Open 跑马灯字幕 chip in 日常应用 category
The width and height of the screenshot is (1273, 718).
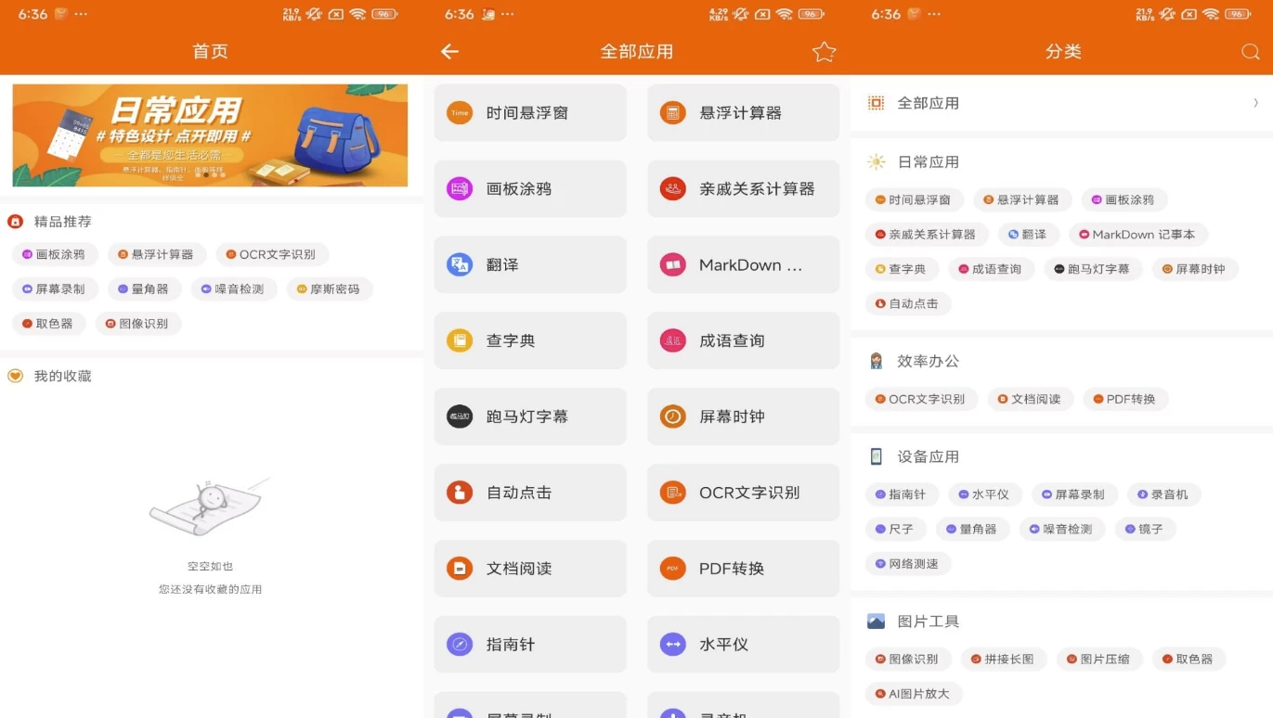[x=1093, y=269]
